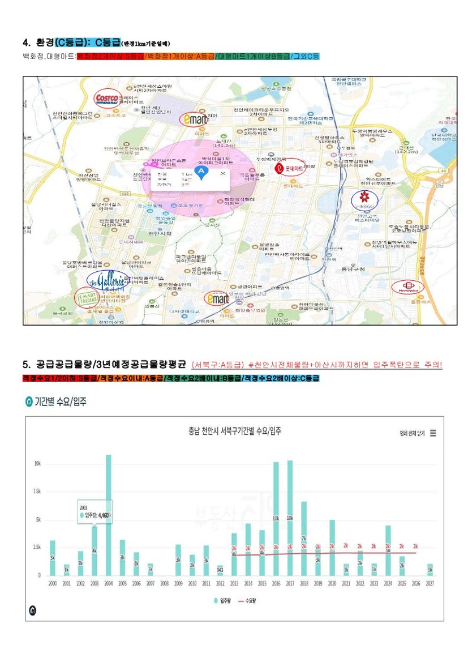The image size is (468, 662).
Task: Click heading 5. 공급공급물량/3년예정공급물량평균
Action: coord(104,364)
